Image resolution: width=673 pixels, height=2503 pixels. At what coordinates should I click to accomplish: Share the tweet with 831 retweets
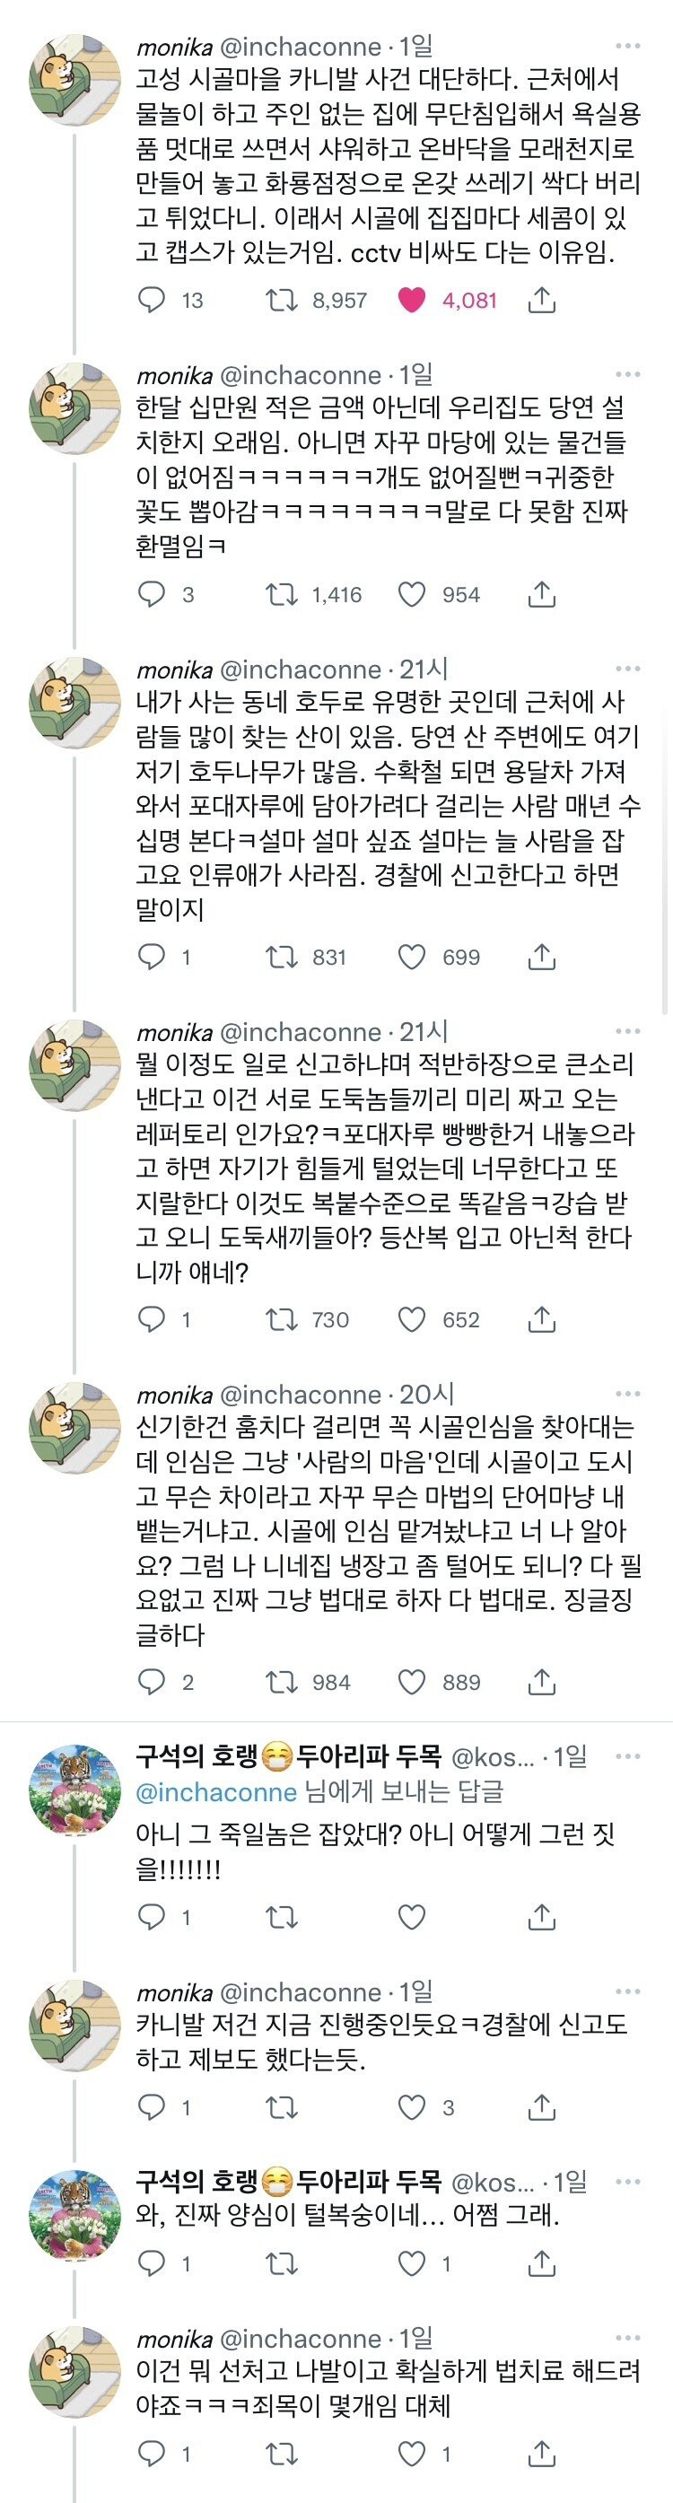541,957
